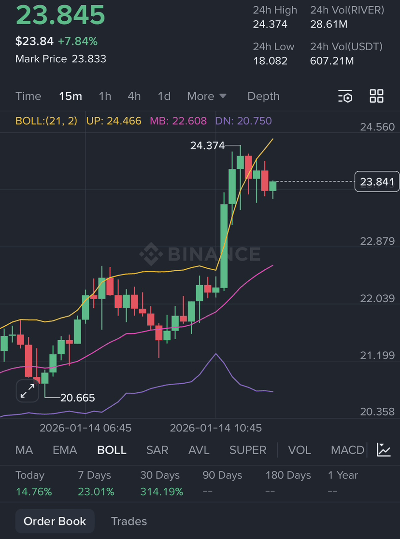Image resolution: width=400 pixels, height=539 pixels.
Task: Click the 180 Days performance label
Action: pyautogui.click(x=288, y=475)
